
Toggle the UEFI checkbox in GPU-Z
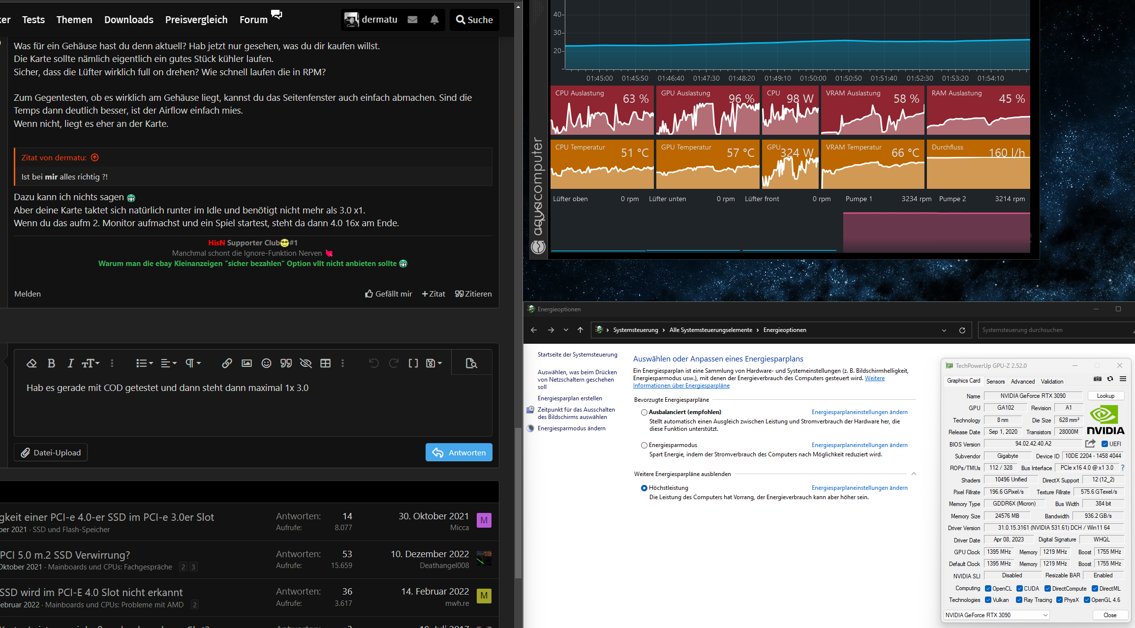[x=1104, y=444]
